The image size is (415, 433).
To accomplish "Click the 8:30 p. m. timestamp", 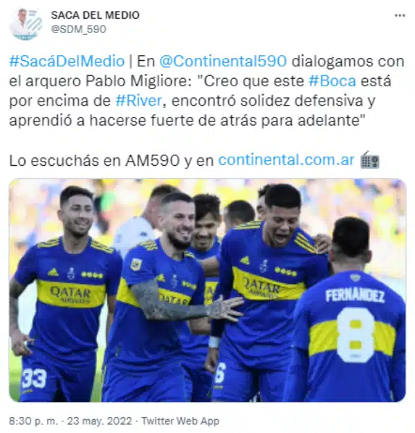I will [33, 421].
